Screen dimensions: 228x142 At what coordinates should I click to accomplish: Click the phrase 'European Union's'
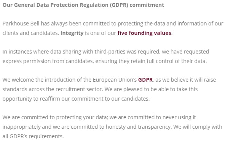pyautogui.click(x=115, y=80)
